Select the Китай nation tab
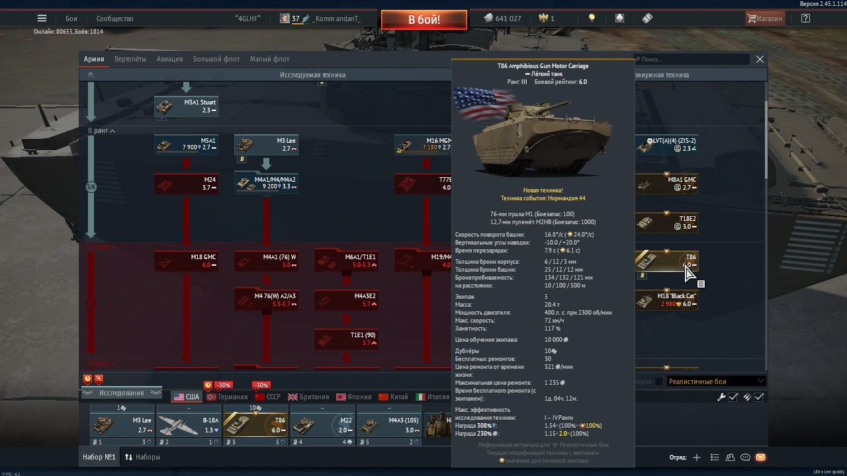This screenshot has width=847, height=476. (393, 397)
